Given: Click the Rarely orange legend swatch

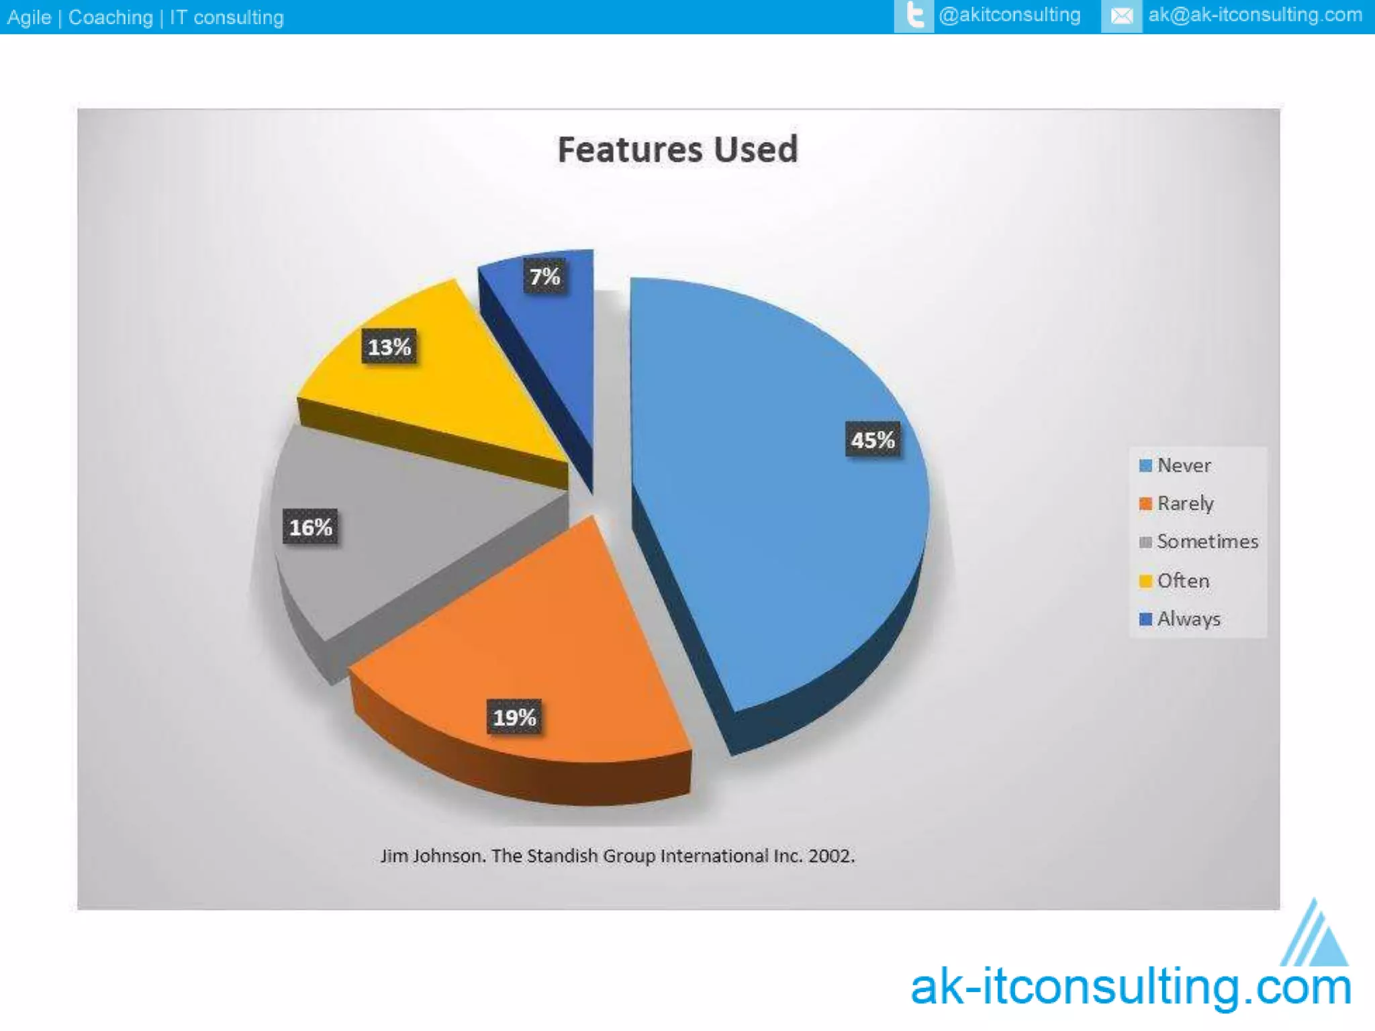Looking at the screenshot, I should tap(1145, 503).
